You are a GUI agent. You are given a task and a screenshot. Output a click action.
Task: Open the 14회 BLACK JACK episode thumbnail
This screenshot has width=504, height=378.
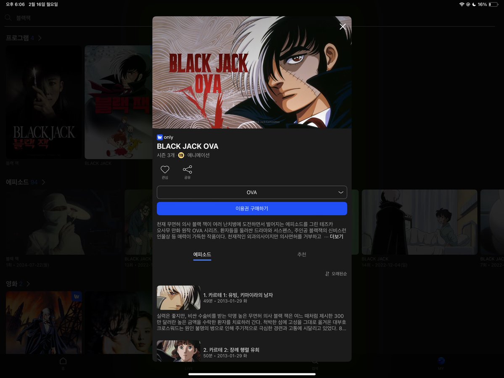tap(420, 222)
